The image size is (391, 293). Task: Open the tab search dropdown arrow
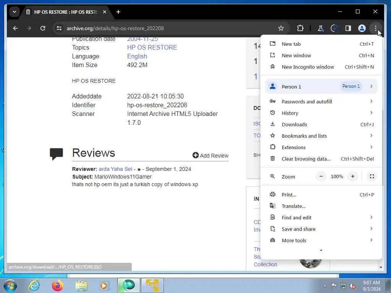click(15, 12)
